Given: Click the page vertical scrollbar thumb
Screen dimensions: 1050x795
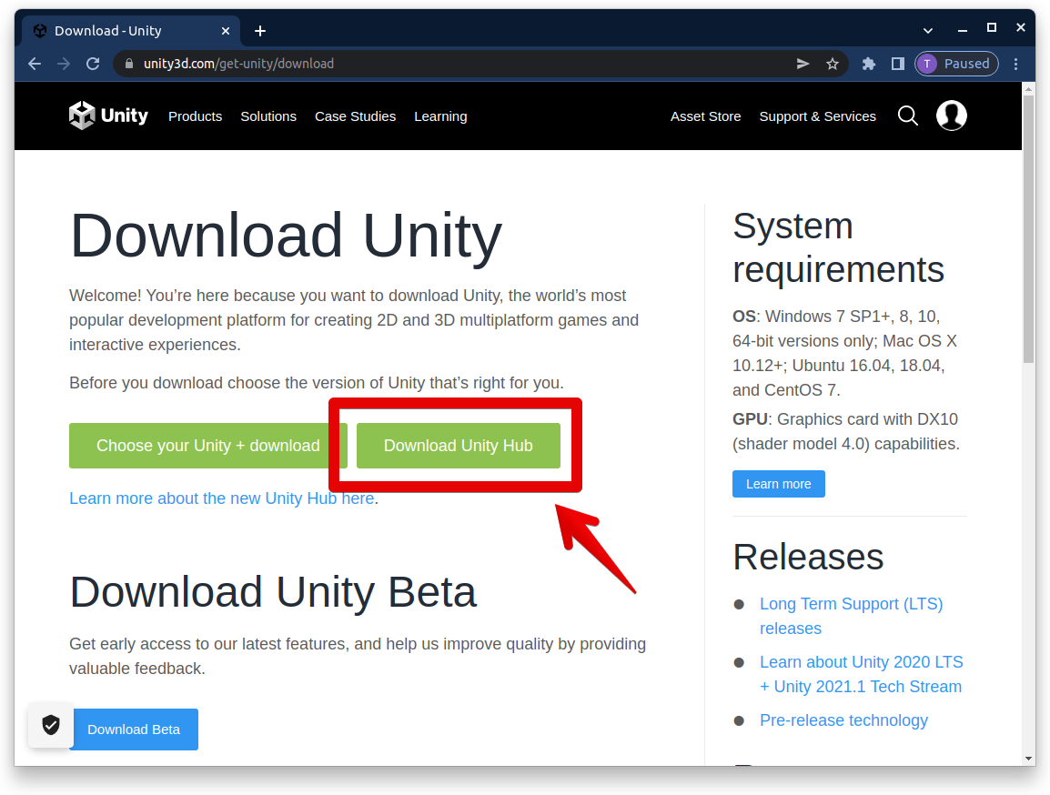Looking at the screenshot, I should (1029, 229).
